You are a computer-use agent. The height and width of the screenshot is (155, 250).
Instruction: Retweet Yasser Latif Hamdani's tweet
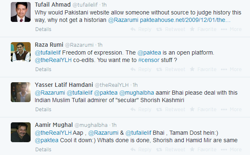[x=171, y=110]
